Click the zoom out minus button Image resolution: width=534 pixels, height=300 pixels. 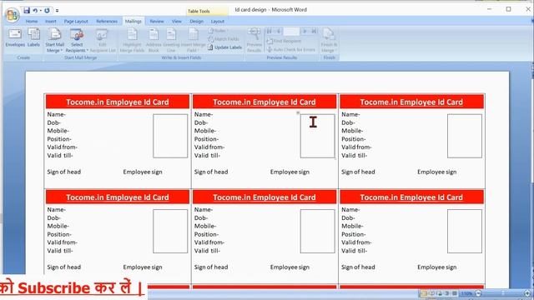478,293
